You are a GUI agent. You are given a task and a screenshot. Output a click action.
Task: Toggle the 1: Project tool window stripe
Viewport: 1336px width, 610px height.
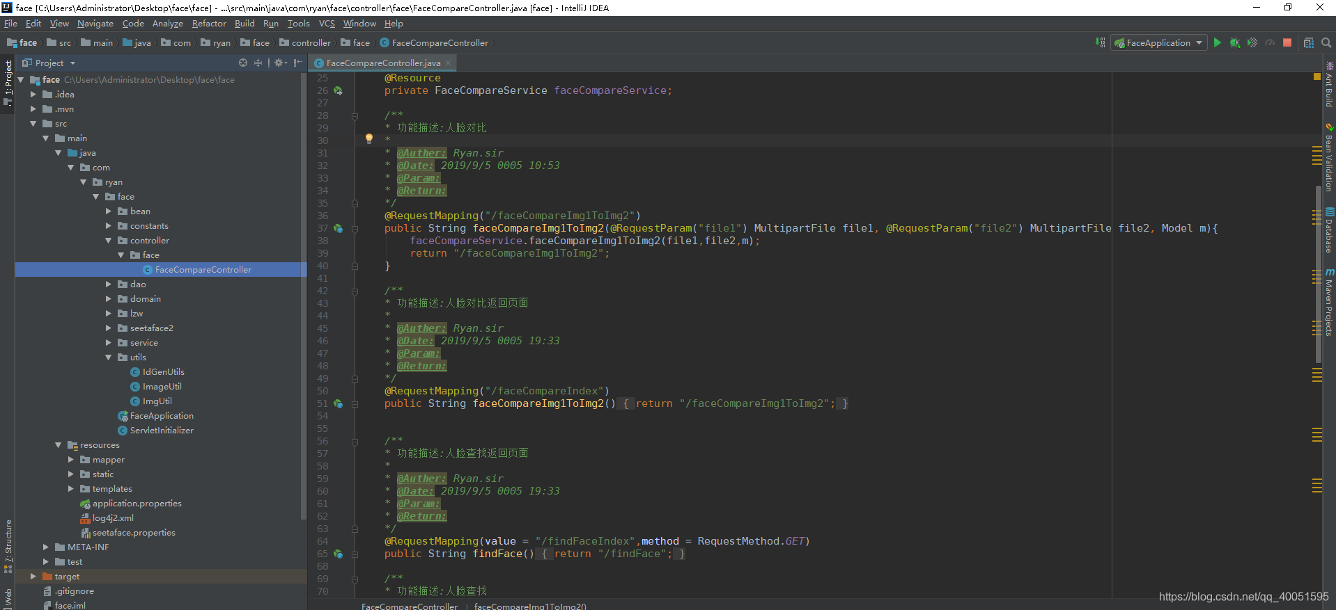click(x=8, y=82)
